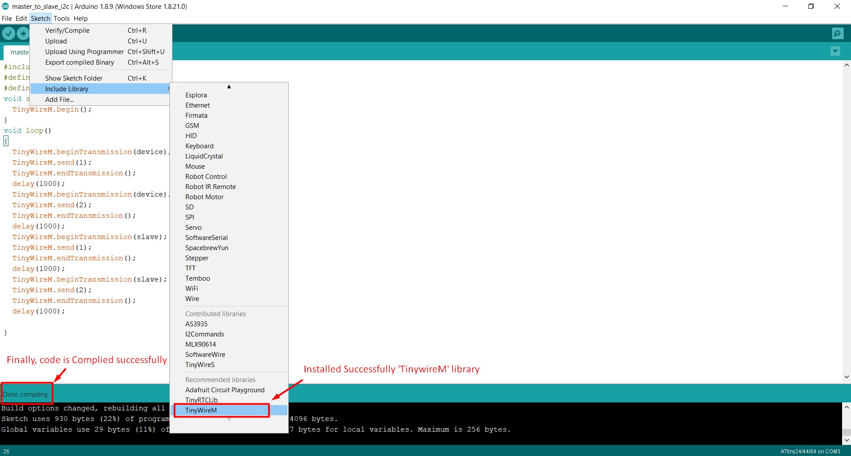This screenshot has height=456, width=851.
Task: Choose Export compiled Binary
Action: [x=101, y=62]
